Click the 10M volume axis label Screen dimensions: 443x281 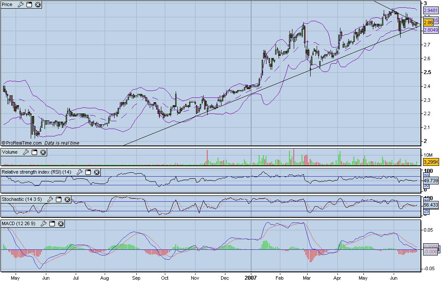pyautogui.click(x=428, y=155)
